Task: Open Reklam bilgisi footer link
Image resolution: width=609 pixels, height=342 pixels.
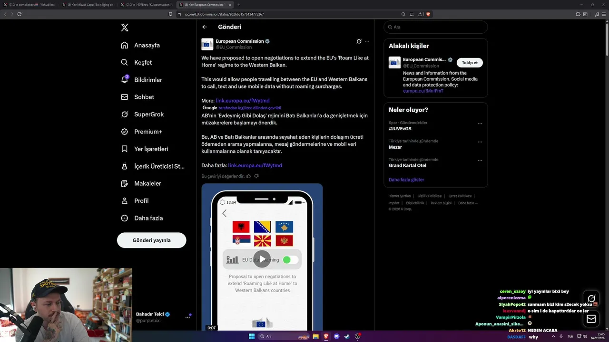Action: tap(441, 203)
